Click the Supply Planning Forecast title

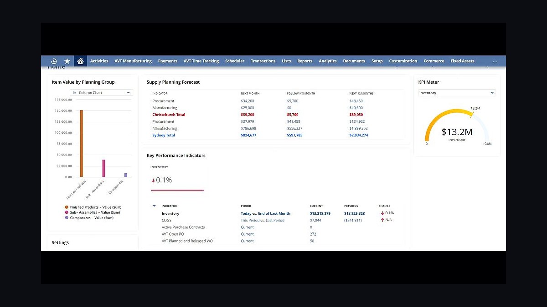click(173, 82)
